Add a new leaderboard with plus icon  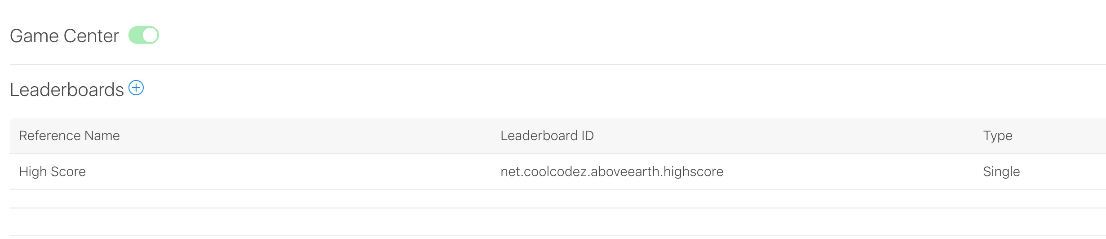pos(136,88)
